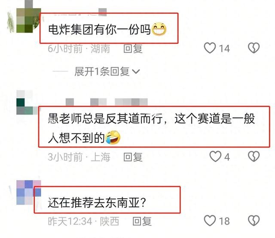
Task: Open the blurred username above the Shanghai comment
Action: tap(107, 102)
